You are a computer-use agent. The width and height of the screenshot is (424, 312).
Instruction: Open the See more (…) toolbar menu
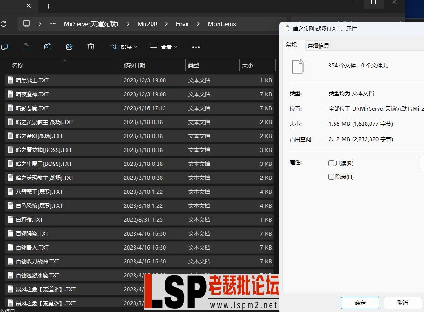pos(196,46)
